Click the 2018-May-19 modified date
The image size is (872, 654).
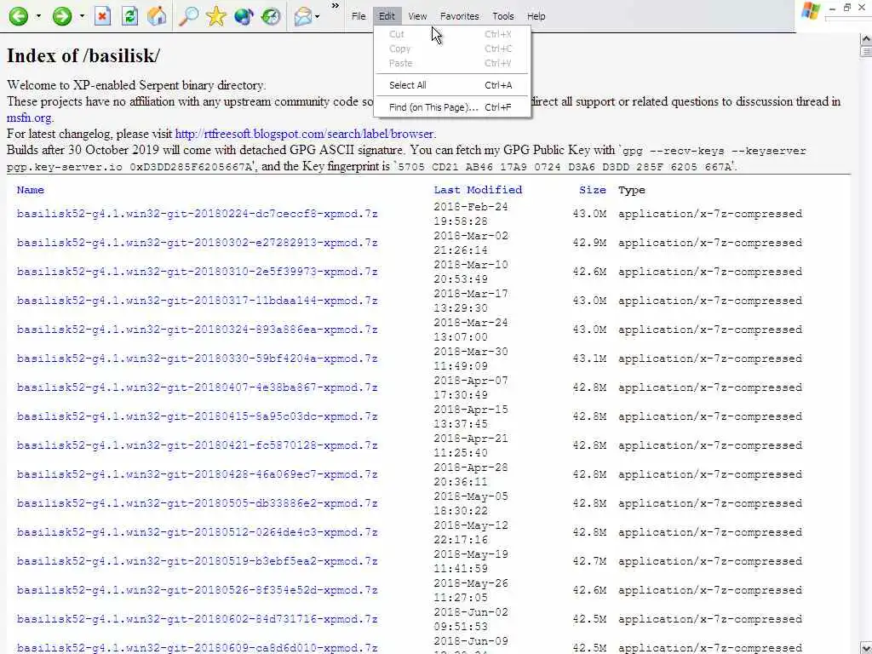(471, 554)
